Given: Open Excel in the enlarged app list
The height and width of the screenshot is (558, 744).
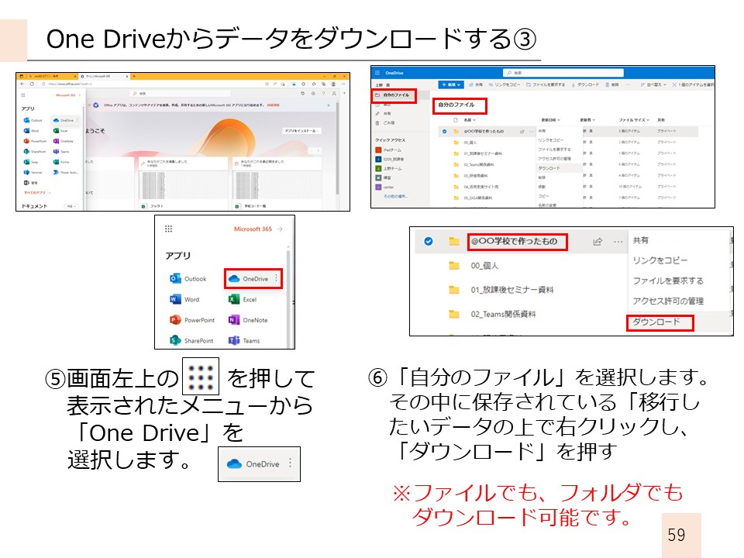Looking at the screenshot, I should (x=243, y=299).
